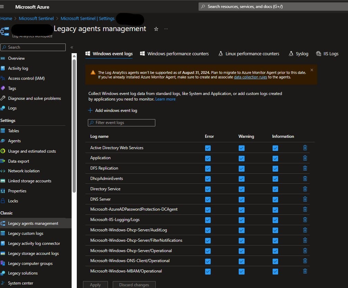Delete the Directory Service log
The image size is (348, 288).
tap(305, 189)
